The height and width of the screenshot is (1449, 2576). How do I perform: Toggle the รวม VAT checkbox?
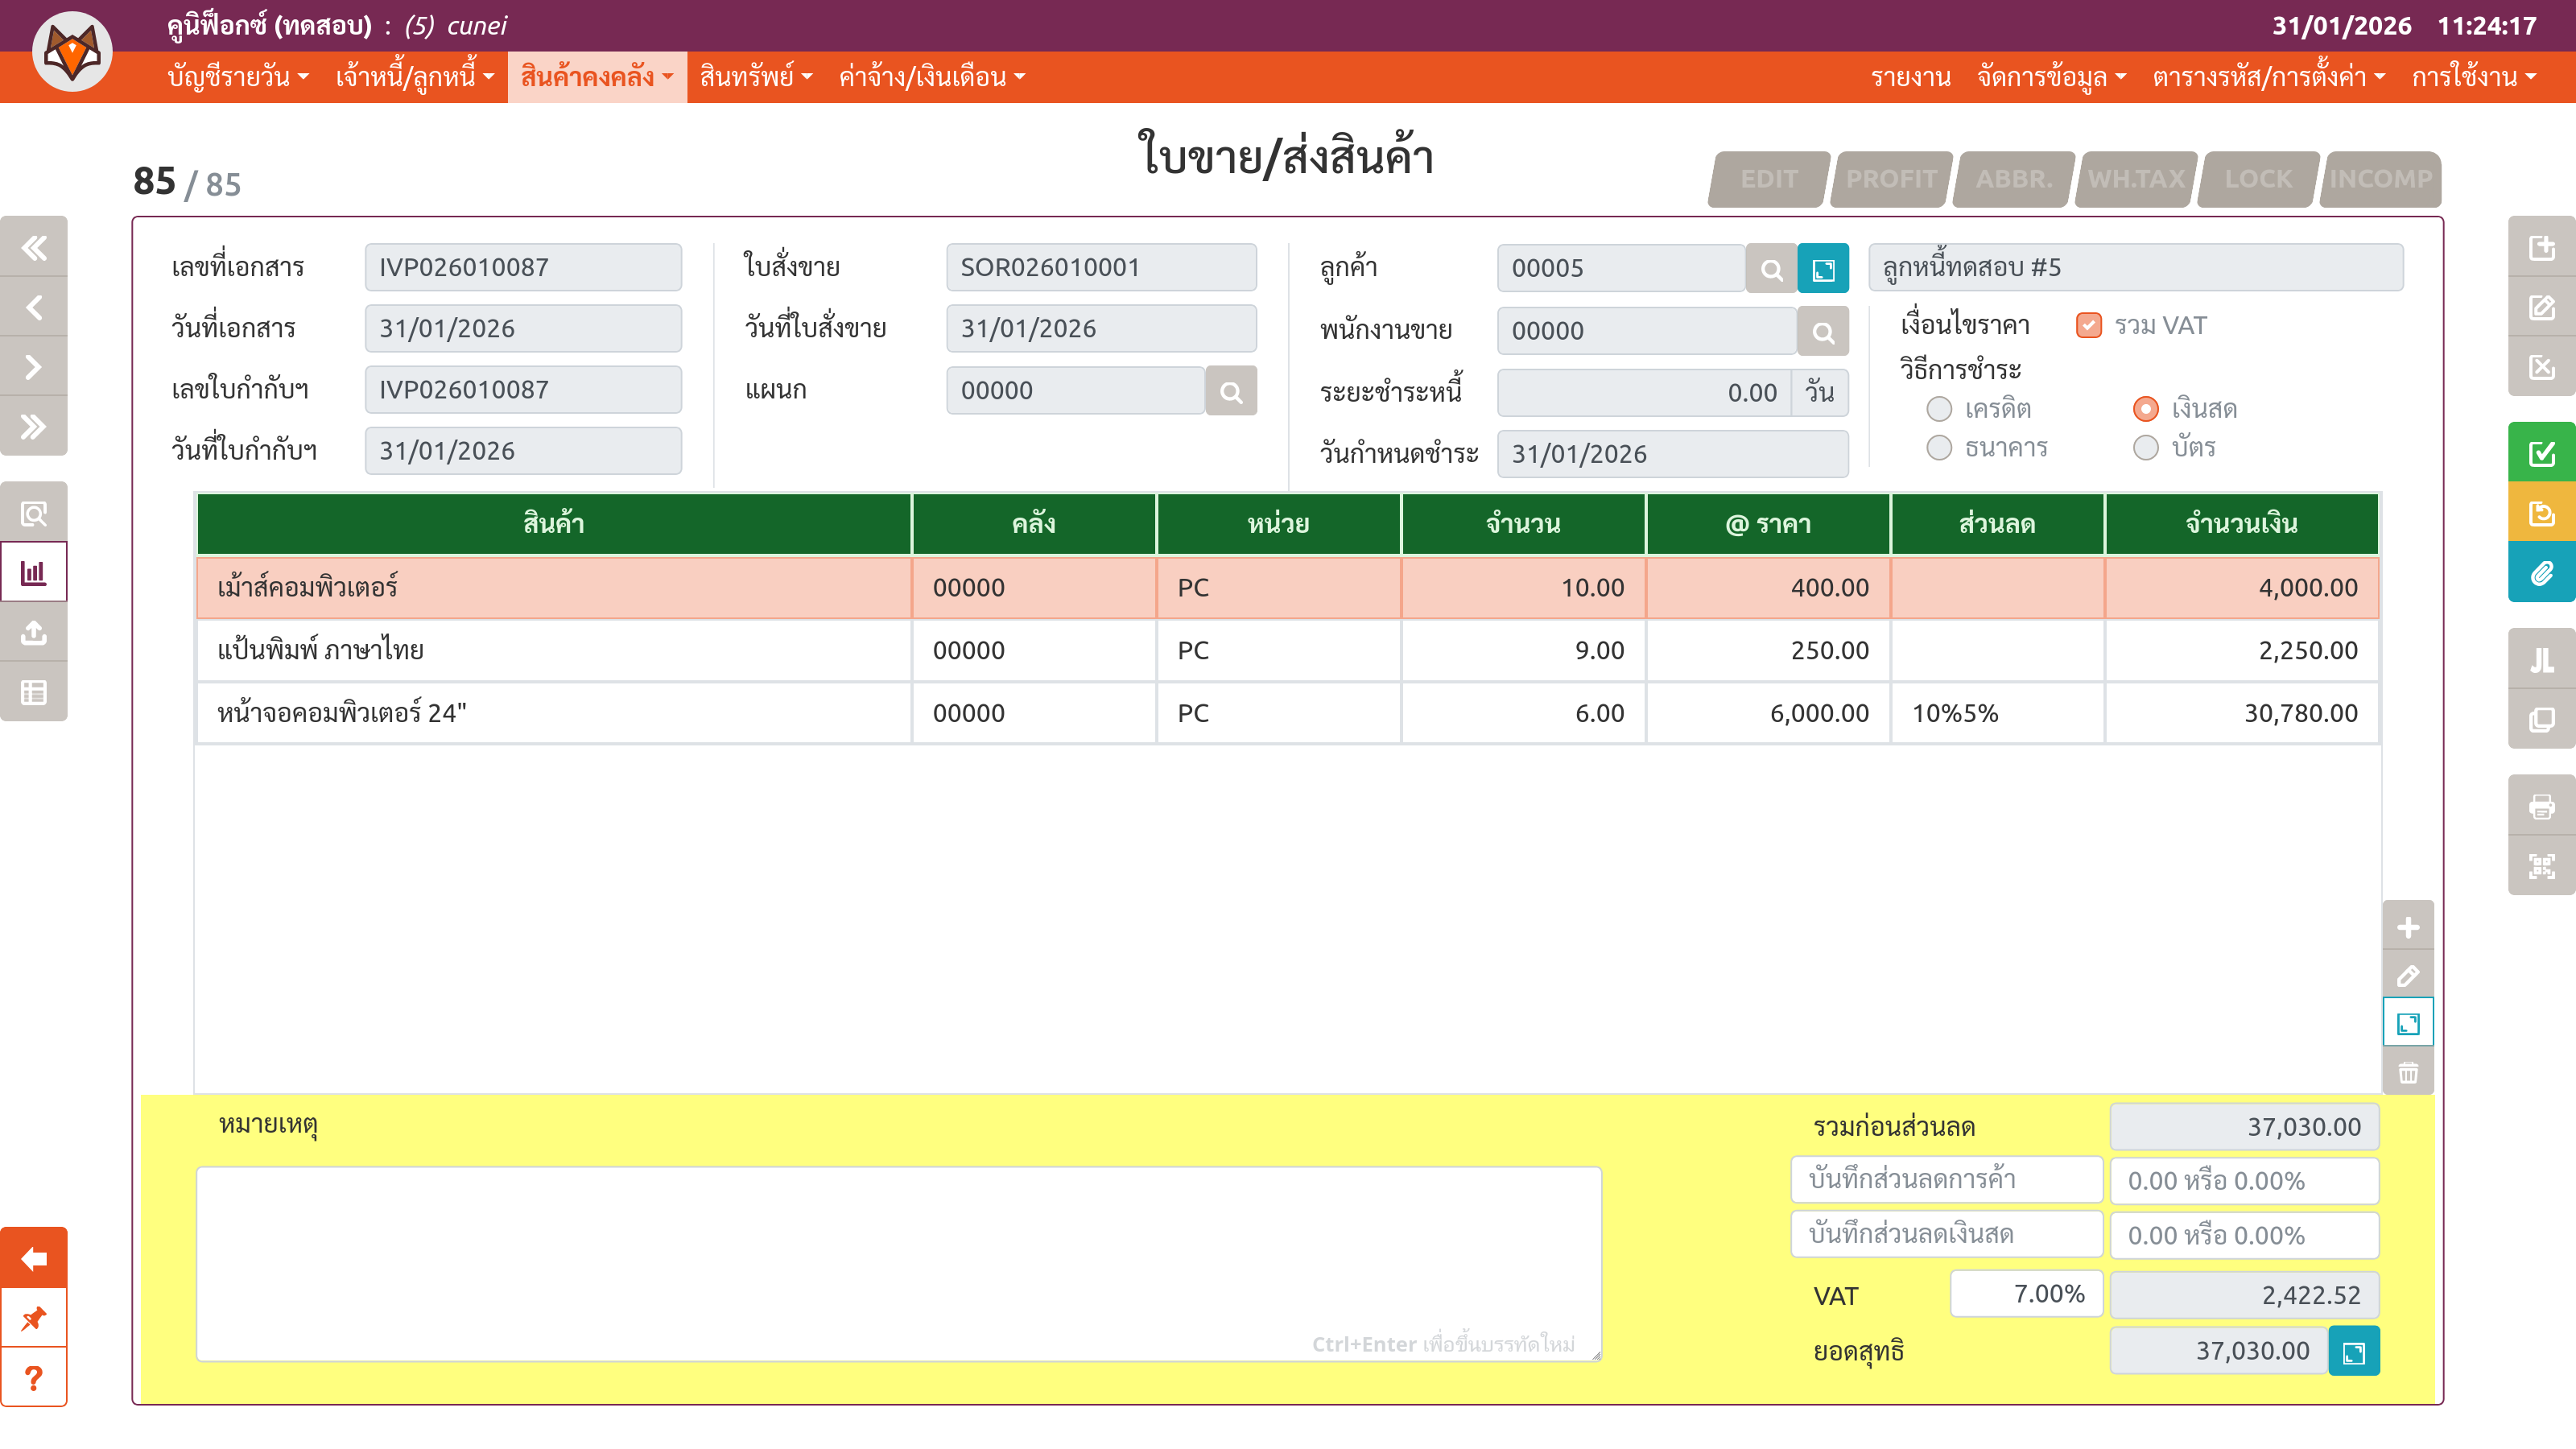tap(2088, 326)
